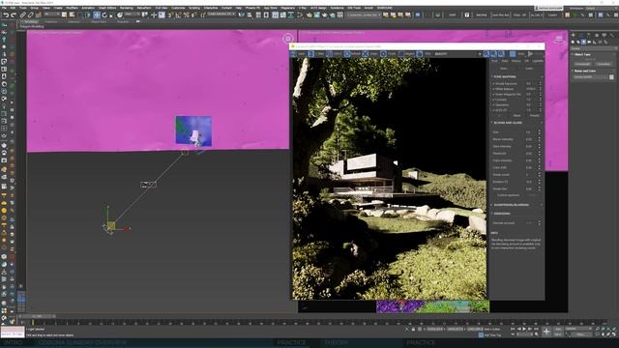Click the Bloom intensity spinner arrows
Image resolution: width=619 pixels, height=348 pixels.
(540, 139)
